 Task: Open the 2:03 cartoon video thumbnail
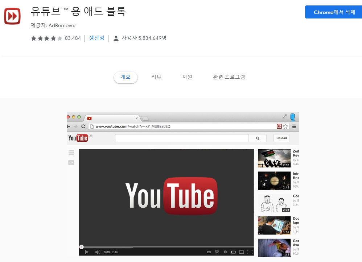coord(274,203)
